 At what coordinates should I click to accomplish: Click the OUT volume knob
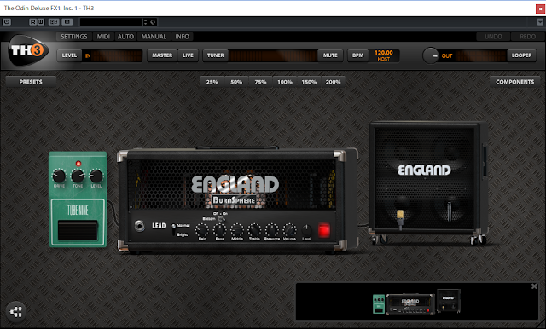[x=431, y=55]
